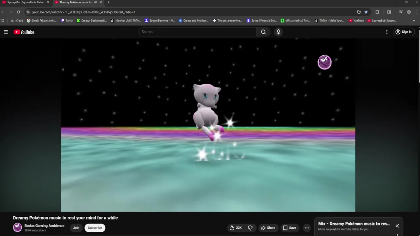The image size is (420, 236).
Task: Open the YouTube bookmark
Action: pyautogui.click(x=356, y=21)
